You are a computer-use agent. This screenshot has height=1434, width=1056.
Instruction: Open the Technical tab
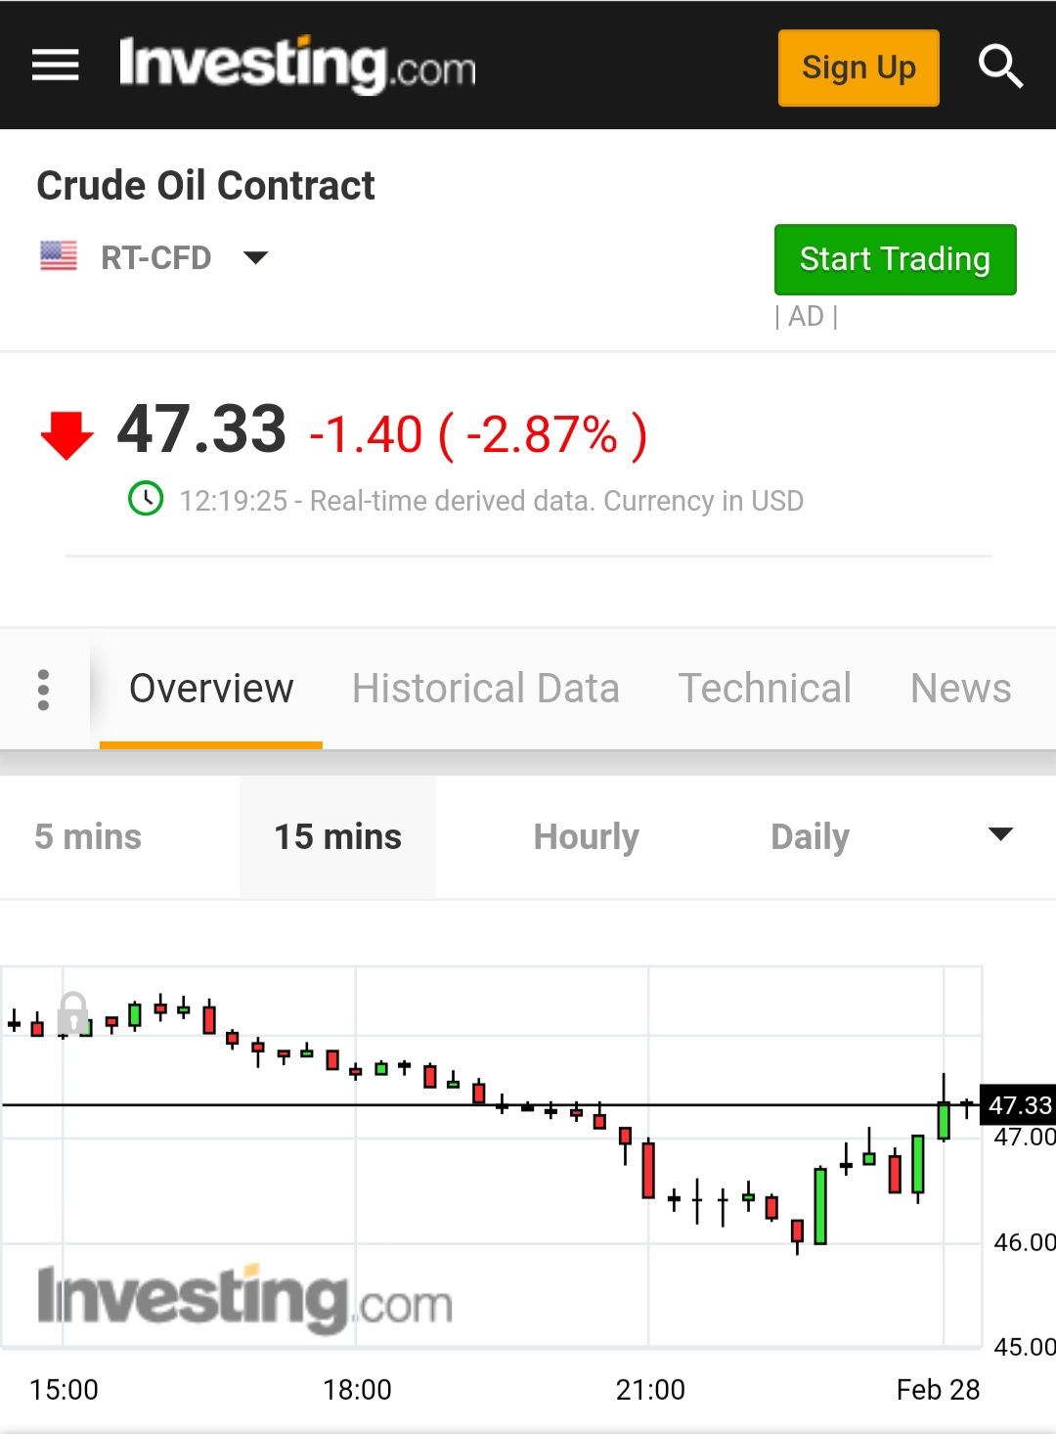tap(765, 689)
